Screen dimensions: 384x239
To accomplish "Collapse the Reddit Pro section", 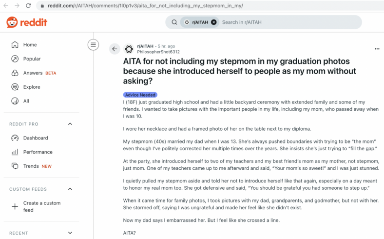I will 70,124.
